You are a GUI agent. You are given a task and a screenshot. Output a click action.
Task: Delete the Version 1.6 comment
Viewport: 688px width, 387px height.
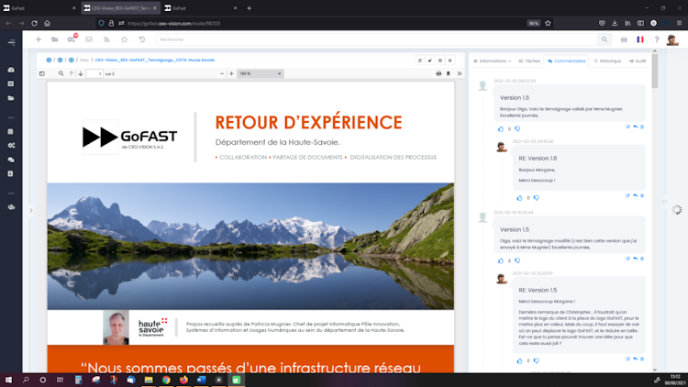tap(642, 127)
